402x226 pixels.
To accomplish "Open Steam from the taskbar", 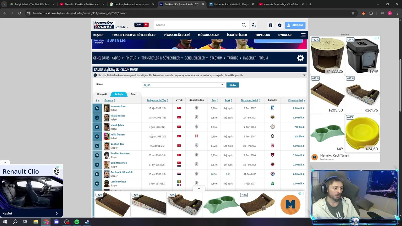I will click(87, 222).
